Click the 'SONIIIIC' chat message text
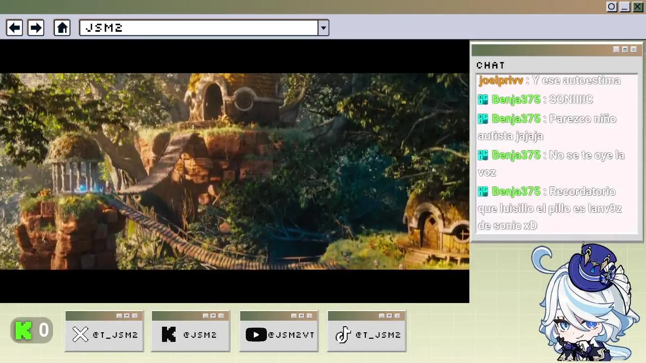Screen dimensions: 646x363 pyautogui.click(x=571, y=99)
